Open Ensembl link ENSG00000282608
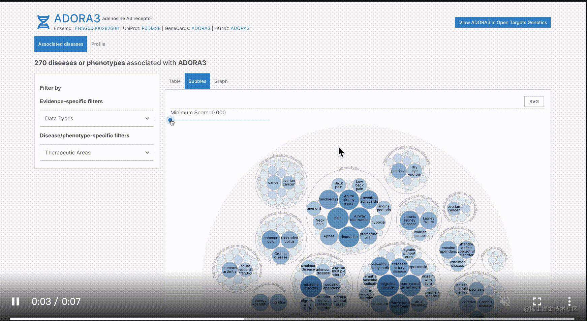Image resolution: width=587 pixels, height=321 pixels. click(x=97, y=28)
